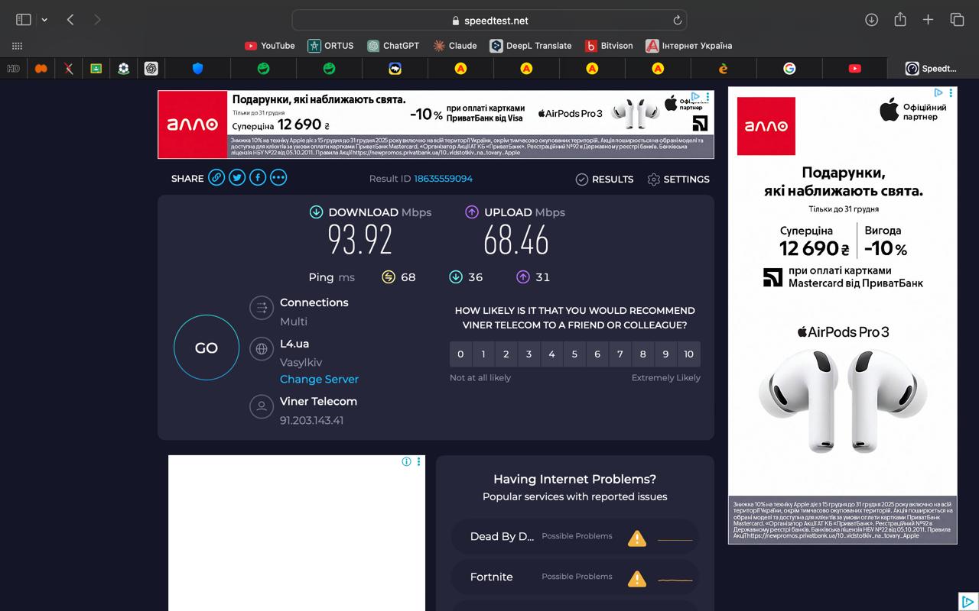Open the RESULTS page
Screen dimensions: 979x611
(x=604, y=179)
